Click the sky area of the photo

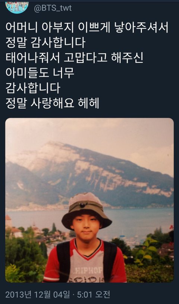tap(89, 130)
